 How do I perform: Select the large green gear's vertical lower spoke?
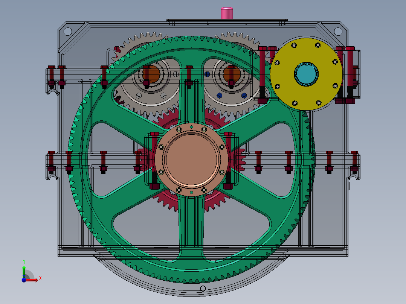191,224
